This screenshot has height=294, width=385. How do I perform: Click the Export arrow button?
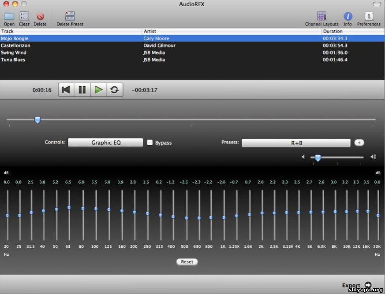coord(368,285)
